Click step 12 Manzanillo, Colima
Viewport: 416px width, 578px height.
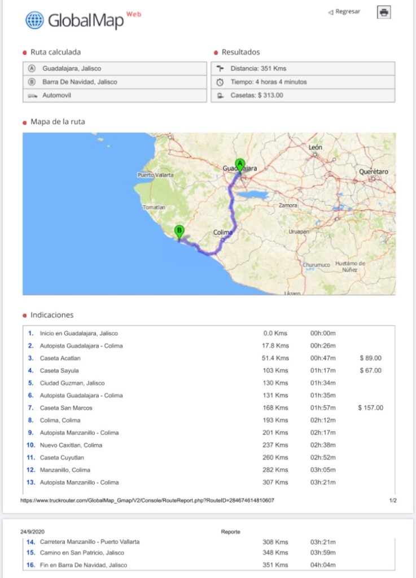pos(64,470)
